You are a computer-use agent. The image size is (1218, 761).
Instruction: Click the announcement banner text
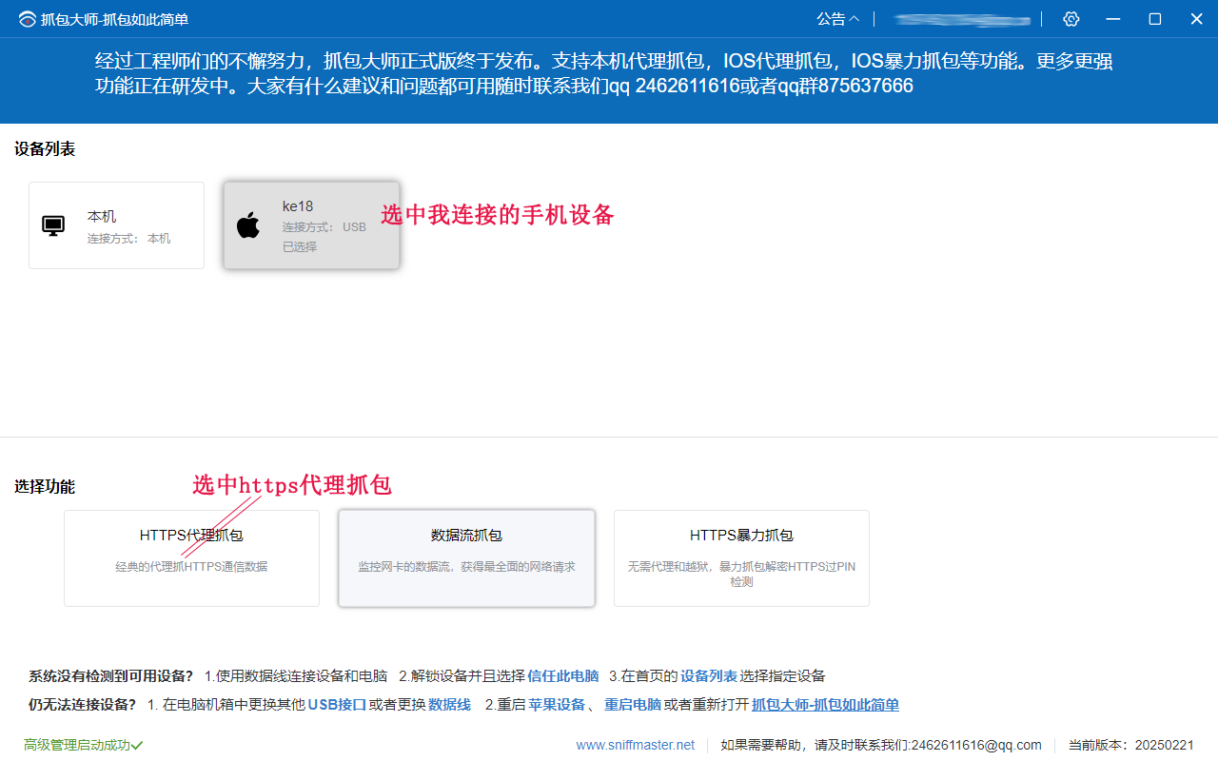[604, 74]
